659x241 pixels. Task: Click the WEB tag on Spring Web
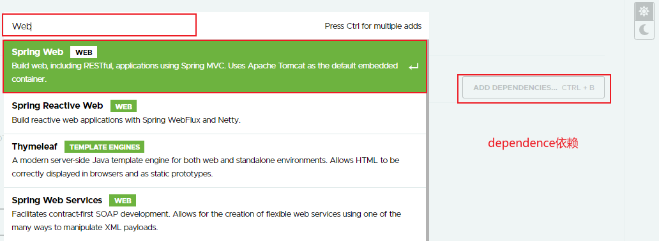point(84,52)
